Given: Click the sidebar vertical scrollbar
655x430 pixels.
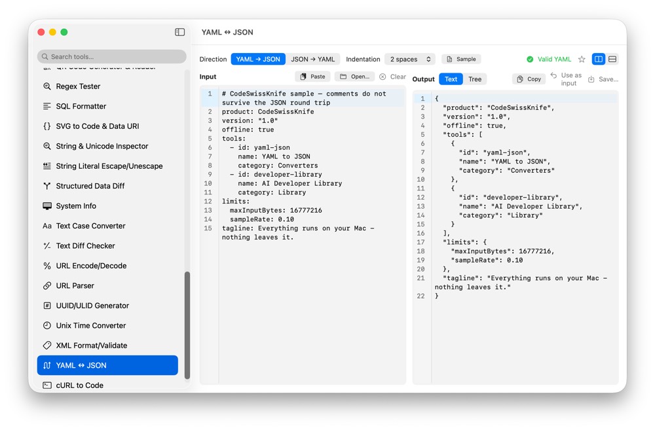Looking at the screenshot, I should (x=187, y=325).
